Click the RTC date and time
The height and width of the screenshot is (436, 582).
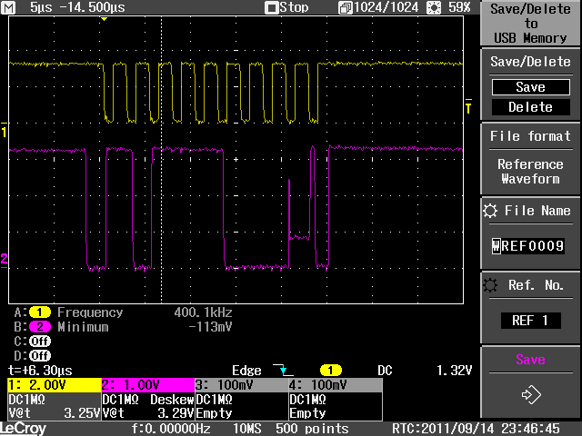[x=476, y=429]
